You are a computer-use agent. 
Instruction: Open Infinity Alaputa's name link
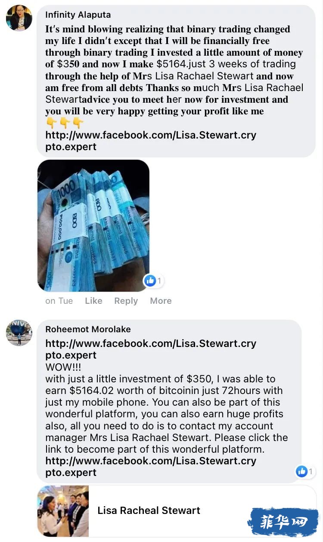[x=78, y=15]
